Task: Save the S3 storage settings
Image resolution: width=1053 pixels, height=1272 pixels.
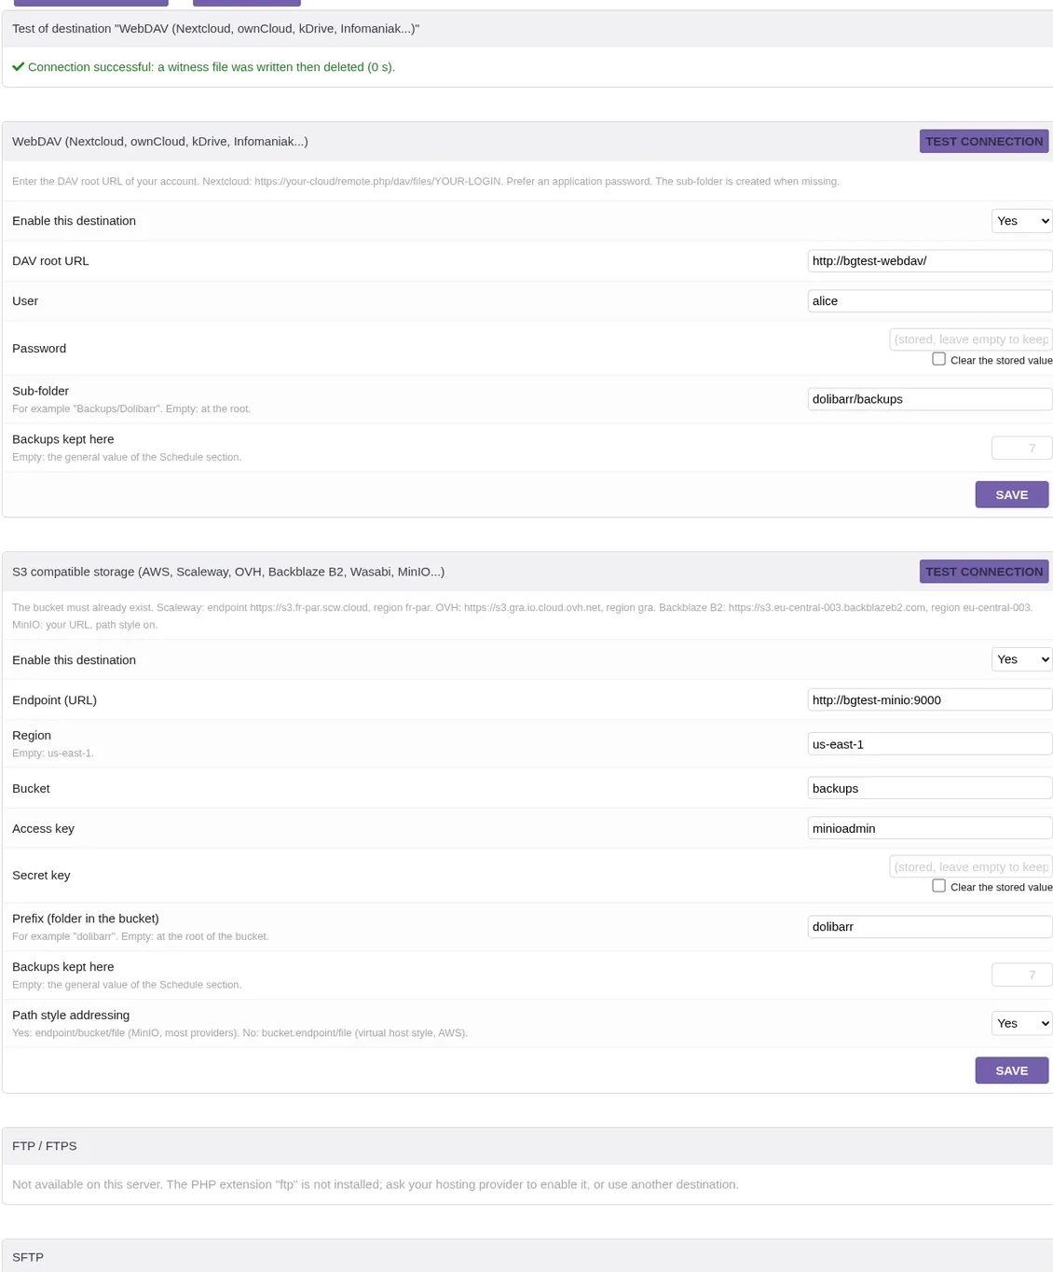Action: tap(1012, 1071)
